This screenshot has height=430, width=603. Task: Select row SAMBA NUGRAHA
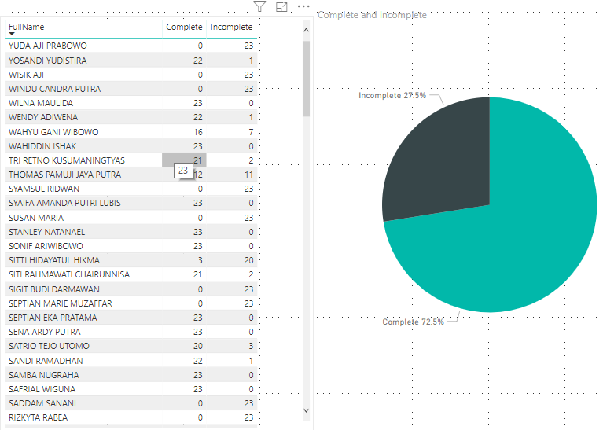tap(131, 375)
